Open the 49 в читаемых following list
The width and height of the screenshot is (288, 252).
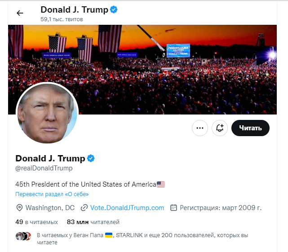coord(36,222)
